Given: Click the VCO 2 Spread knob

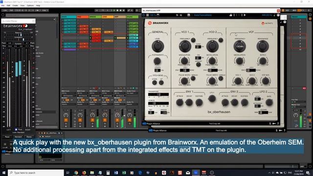Looking at the screenshot, I should [x=221, y=78].
